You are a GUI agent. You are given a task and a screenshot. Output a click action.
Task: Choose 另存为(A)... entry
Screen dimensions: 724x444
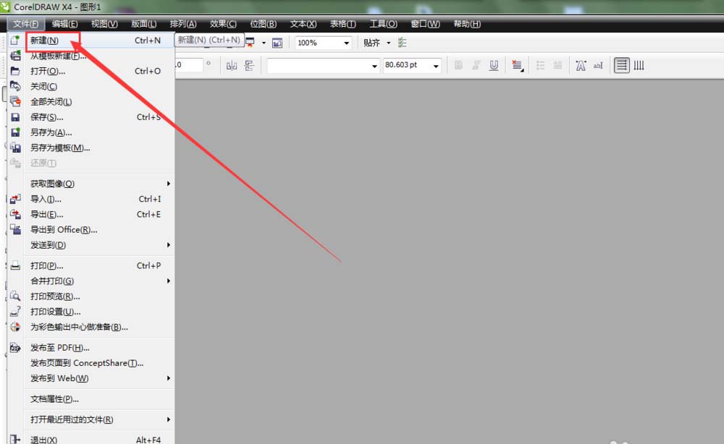click(x=93, y=132)
